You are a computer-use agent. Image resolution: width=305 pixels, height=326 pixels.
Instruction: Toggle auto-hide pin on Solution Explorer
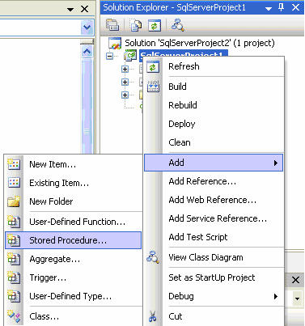coord(281,7)
